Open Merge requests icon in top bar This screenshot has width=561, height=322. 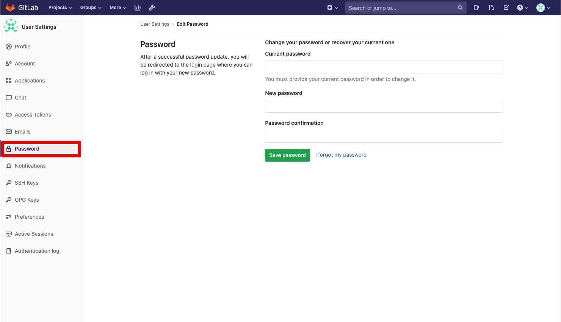(x=491, y=8)
